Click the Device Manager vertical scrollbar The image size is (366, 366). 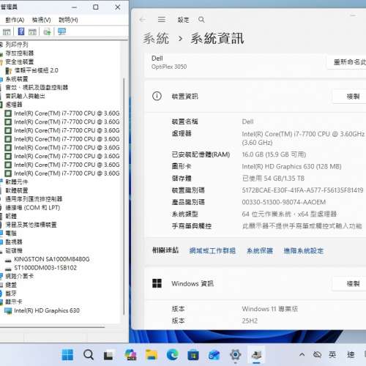124,196
